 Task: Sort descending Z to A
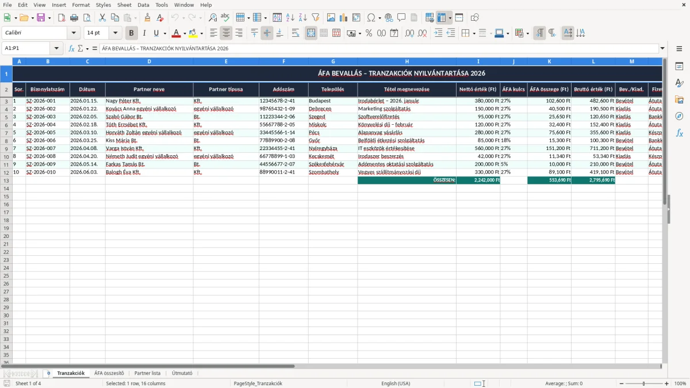303,18
